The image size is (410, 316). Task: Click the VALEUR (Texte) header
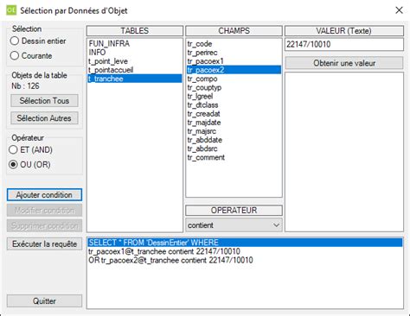(344, 31)
